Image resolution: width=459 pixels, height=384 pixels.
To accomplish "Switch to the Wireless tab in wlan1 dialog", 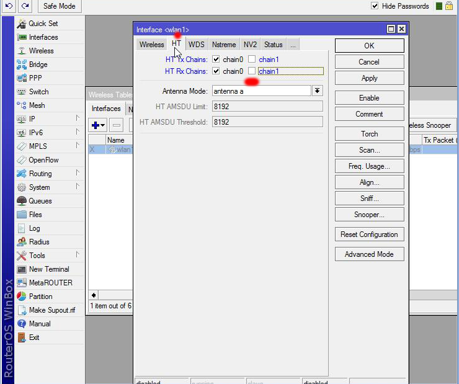I will click(x=151, y=45).
